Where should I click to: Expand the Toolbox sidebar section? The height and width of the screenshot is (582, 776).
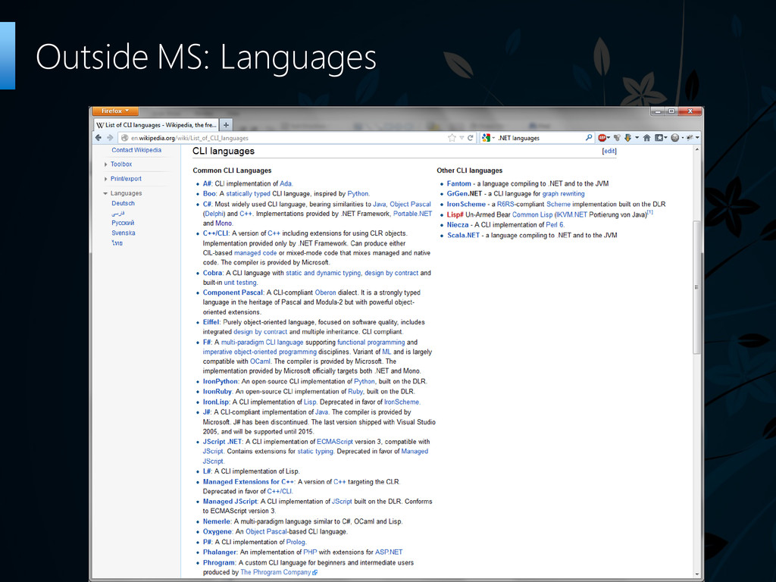pyautogui.click(x=121, y=164)
